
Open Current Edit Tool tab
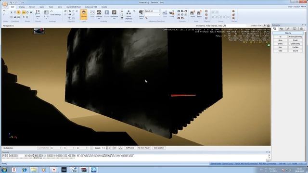pyautogui.click(x=74, y=7)
